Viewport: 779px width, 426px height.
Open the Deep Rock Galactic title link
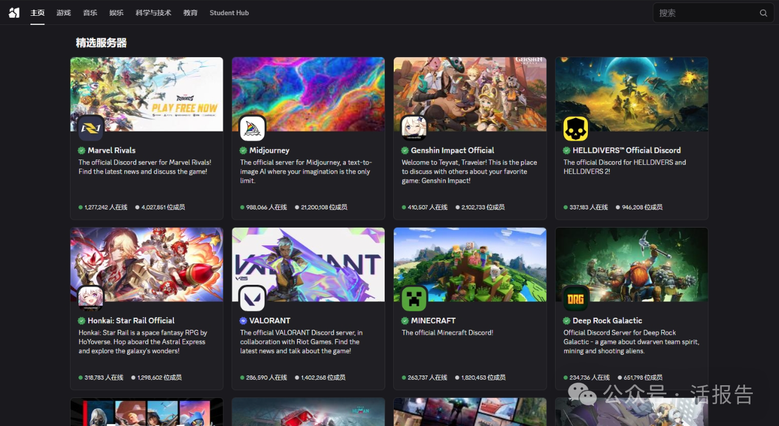point(607,321)
